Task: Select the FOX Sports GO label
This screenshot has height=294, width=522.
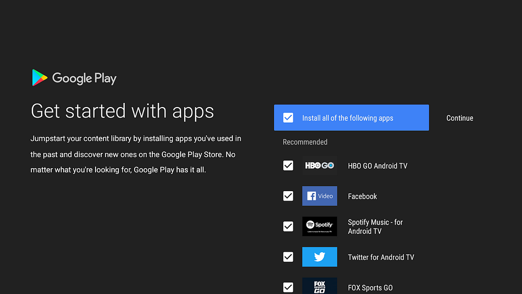Action: pos(370,288)
